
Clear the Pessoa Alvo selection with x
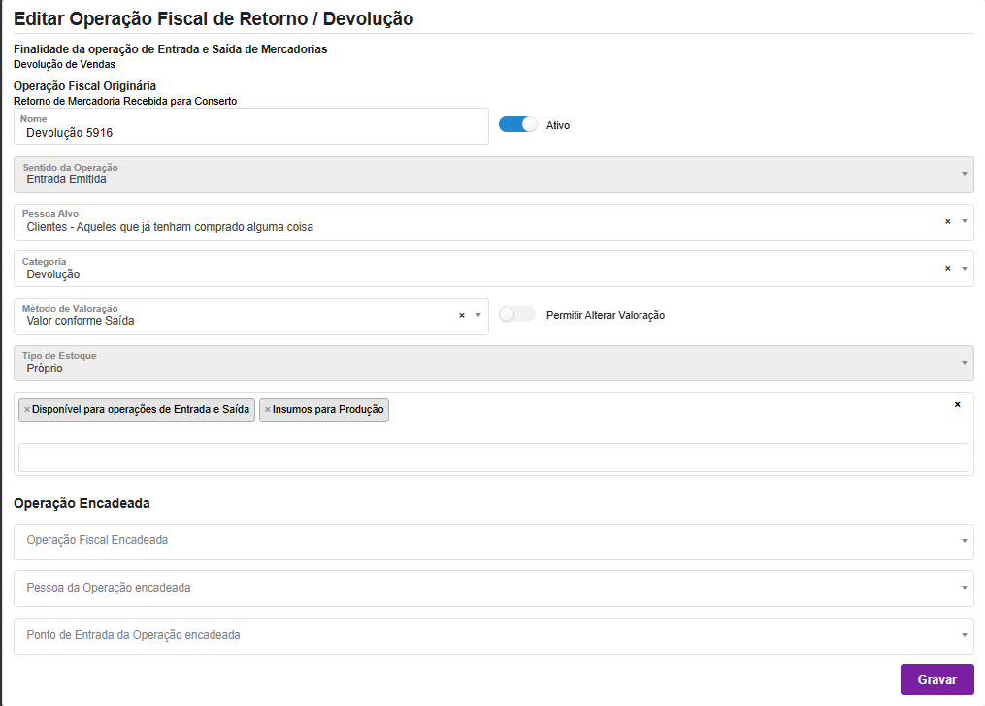pos(947,221)
